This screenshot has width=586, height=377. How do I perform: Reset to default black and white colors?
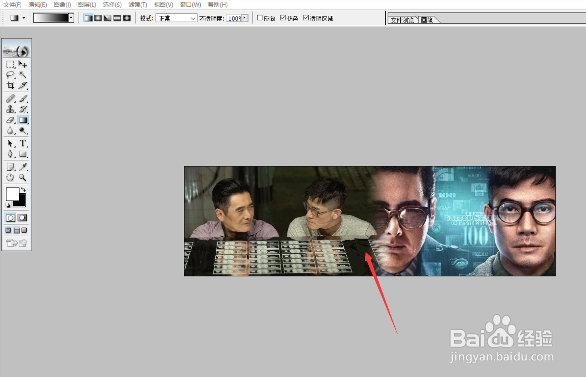pyautogui.click(x=8, y=205)
